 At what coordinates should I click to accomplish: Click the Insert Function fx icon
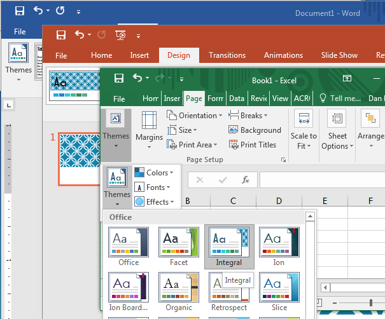[246, 180]
